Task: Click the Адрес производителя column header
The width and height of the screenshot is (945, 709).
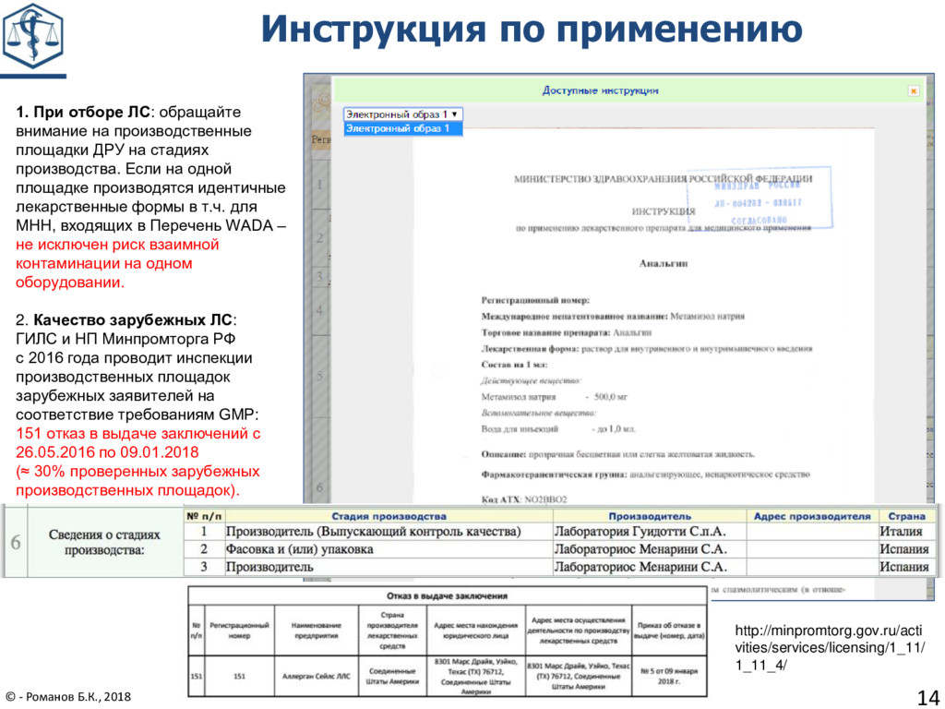Action: coord(812,516)
